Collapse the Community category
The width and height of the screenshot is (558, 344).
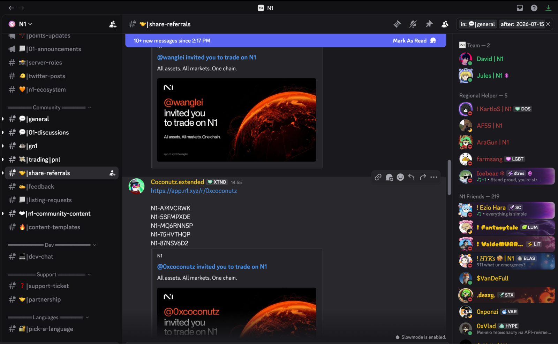click(50, 108)
